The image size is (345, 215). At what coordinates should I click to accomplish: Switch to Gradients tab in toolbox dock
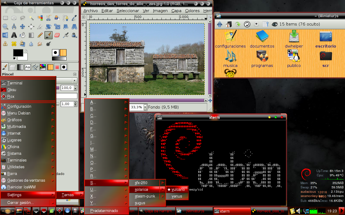[x=20, y=67]
